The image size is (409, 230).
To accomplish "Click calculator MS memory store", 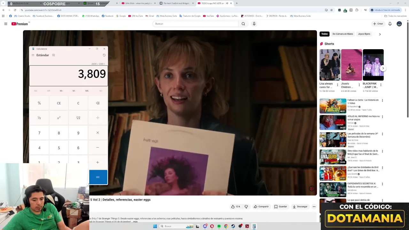I will point(87,91).
